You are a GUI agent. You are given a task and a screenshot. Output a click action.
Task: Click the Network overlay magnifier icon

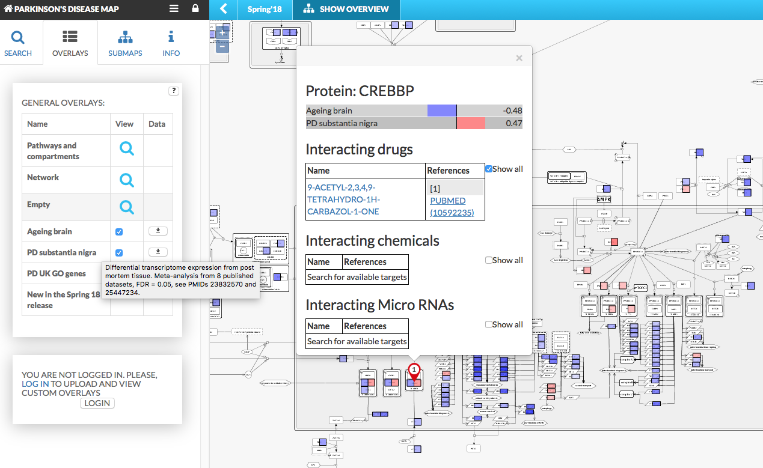click(x=126, y=180)
